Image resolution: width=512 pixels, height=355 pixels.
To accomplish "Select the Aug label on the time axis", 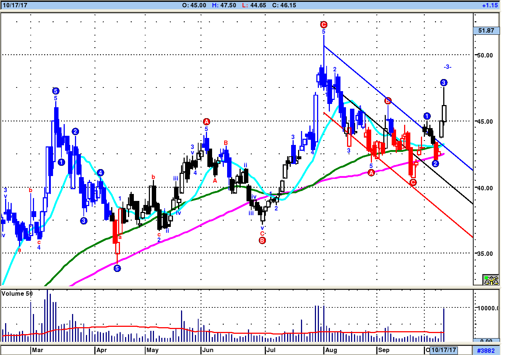I will (x=331, y=350).
